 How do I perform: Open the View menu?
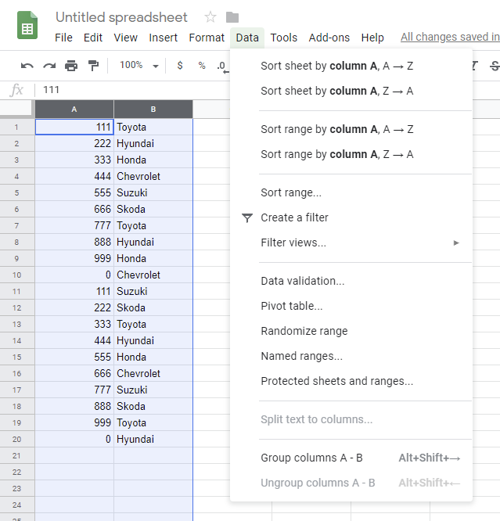(125, 38)
